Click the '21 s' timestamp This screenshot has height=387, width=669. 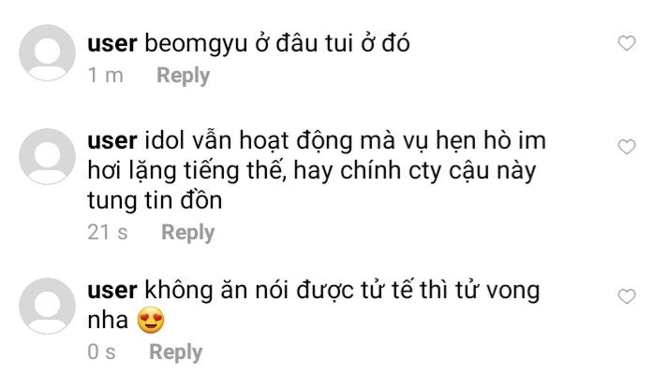coord(108,233)
